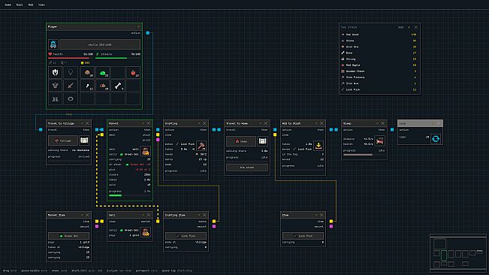This screenshot has height=275, width=489.
Task: Open the View menu
Action: (x=41, y=5)
